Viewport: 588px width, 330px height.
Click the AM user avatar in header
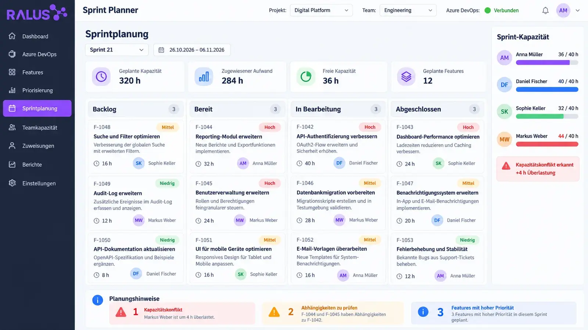563,10
